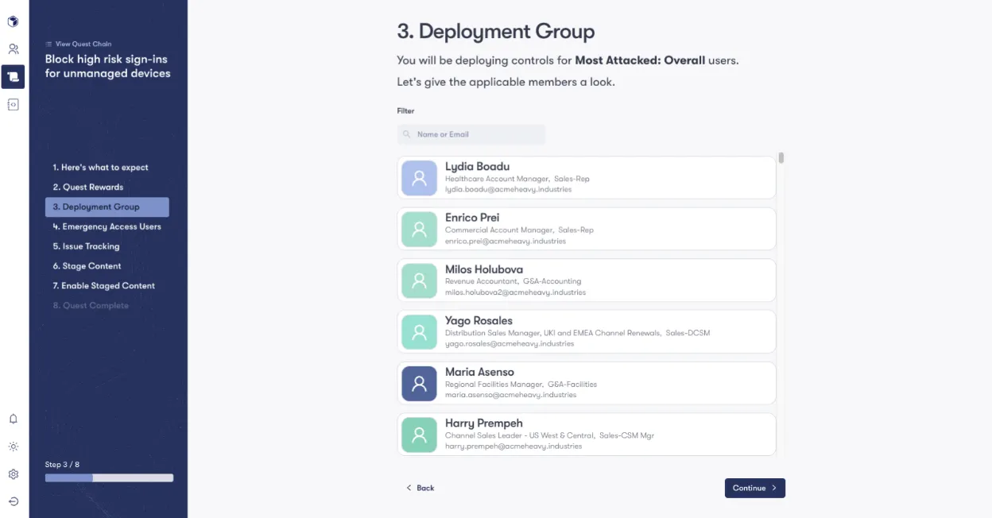Toggle light mode with the sun icon
This screenshot has height=518, width=992.
click(x=13, y=446)
